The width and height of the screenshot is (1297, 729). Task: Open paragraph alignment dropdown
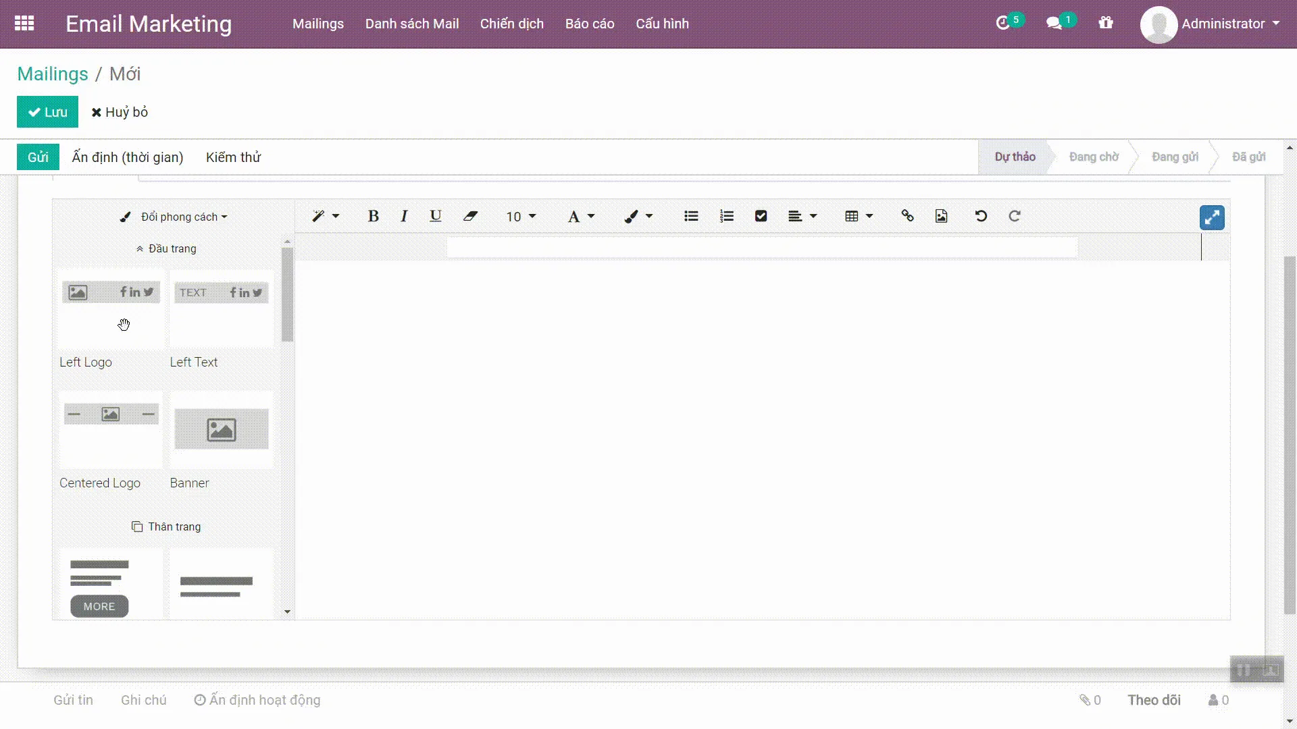[x=803, y=216]
